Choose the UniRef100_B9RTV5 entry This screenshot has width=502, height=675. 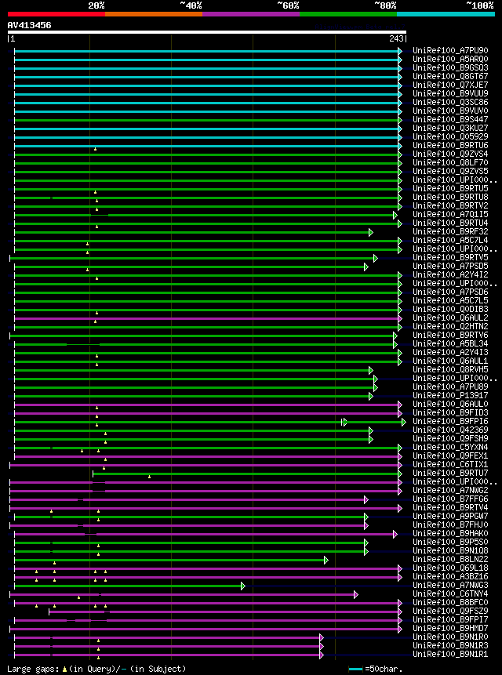[x=450, y=257]
